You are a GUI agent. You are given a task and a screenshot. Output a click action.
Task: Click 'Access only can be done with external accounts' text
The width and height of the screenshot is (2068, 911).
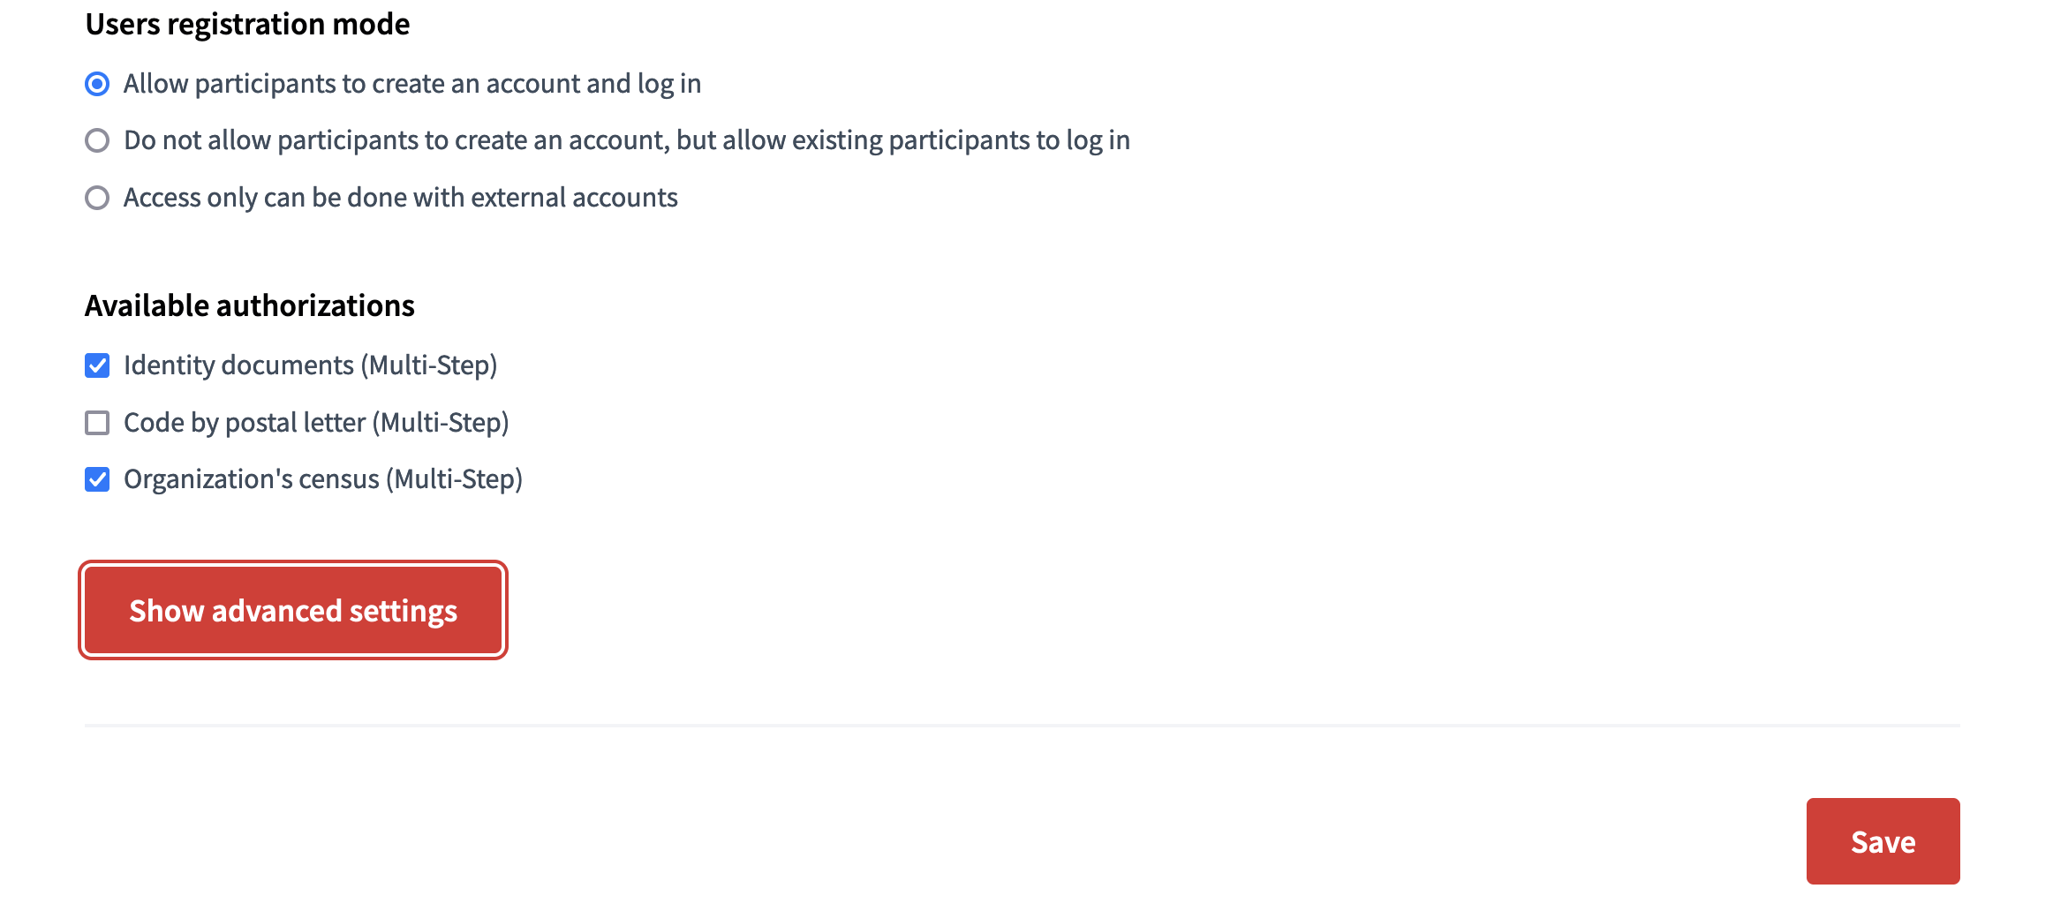(400, 198)
